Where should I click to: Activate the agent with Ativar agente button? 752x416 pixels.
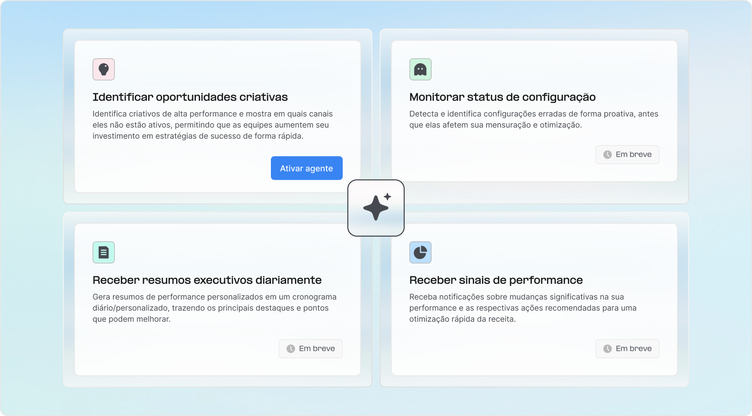(x=307, y=168)
